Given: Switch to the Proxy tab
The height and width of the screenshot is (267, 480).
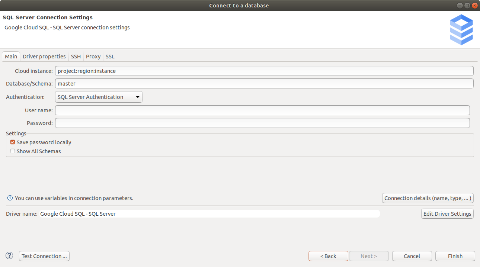Looking at the screenshot, I should (93, 56).
